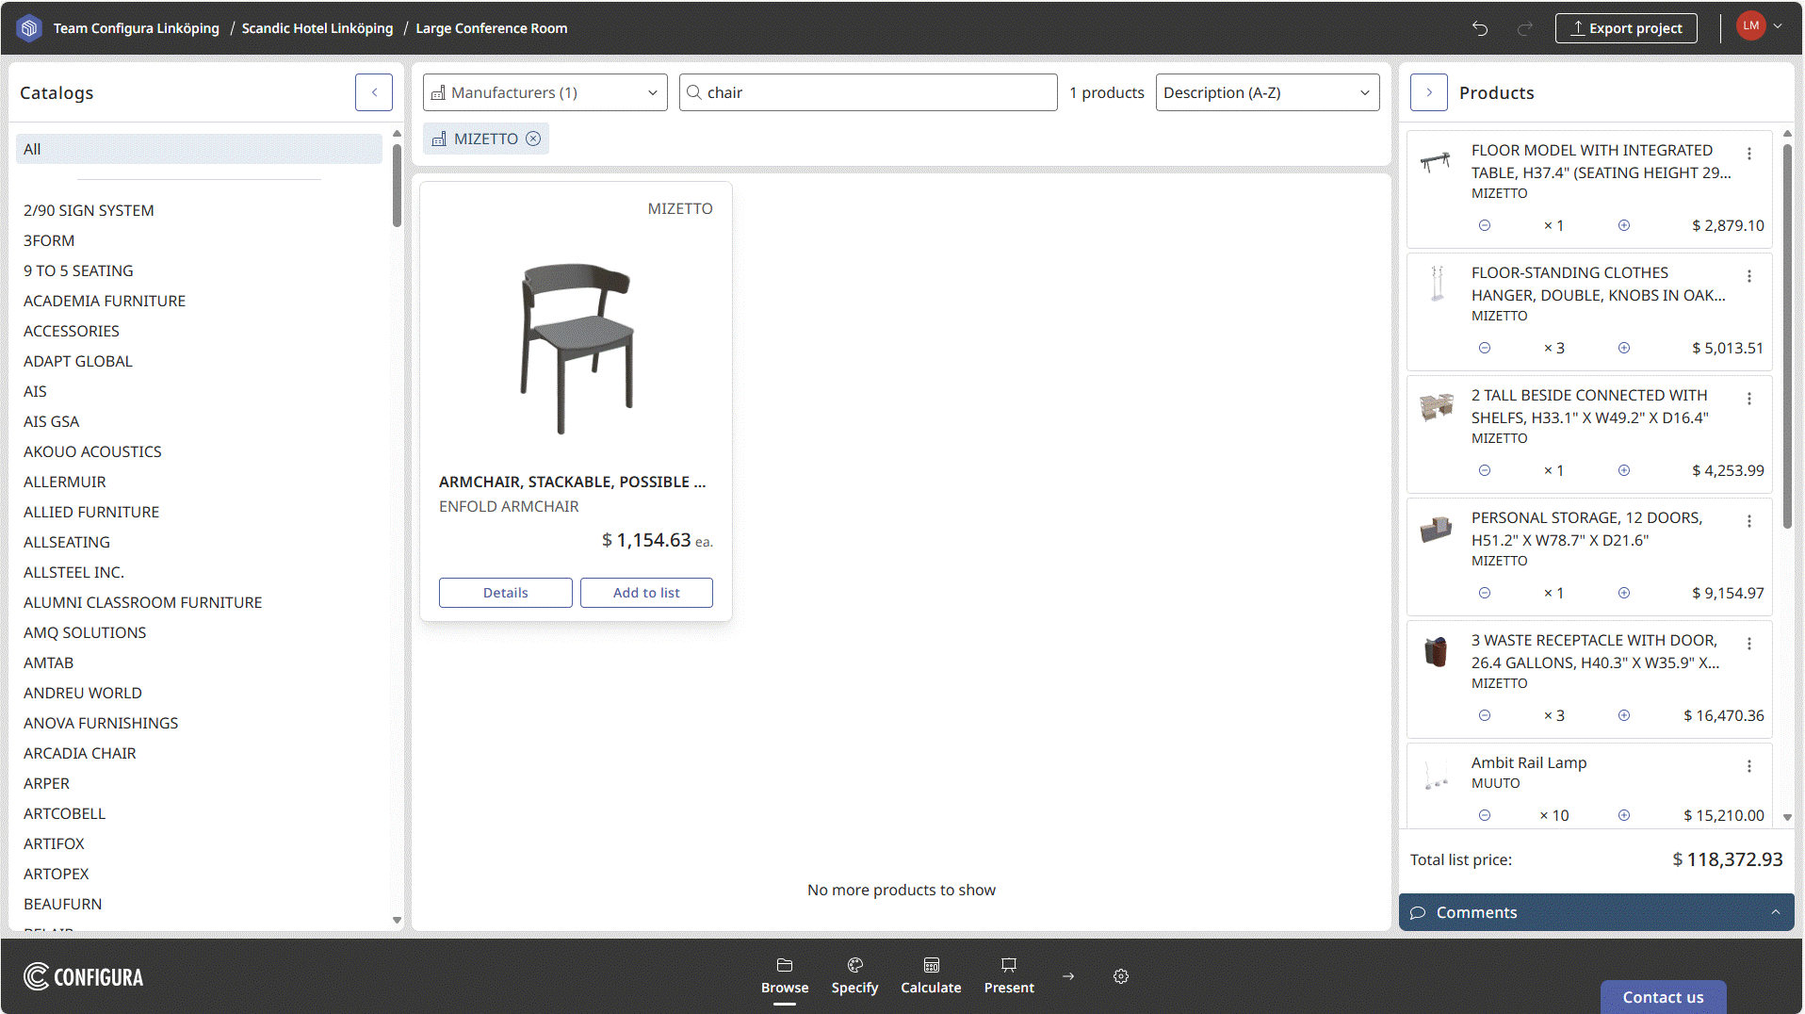This screenshot has height=1014, width=1805.
Task: Select the BEAUFURN catalog
Action: 63,904
